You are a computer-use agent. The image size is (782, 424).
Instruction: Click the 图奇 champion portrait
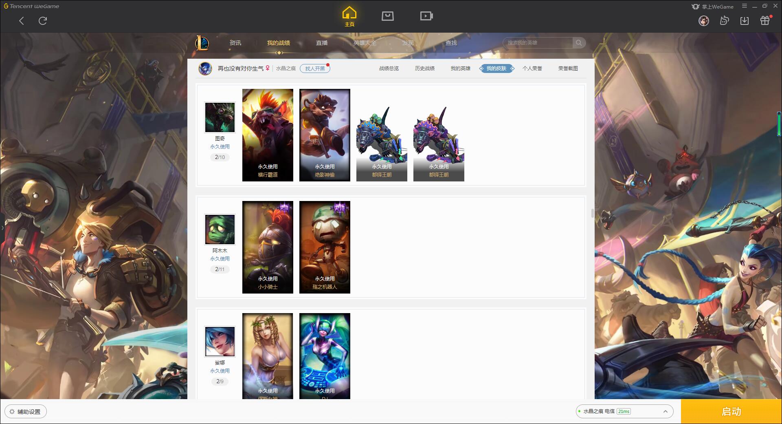tap(220, 117)
